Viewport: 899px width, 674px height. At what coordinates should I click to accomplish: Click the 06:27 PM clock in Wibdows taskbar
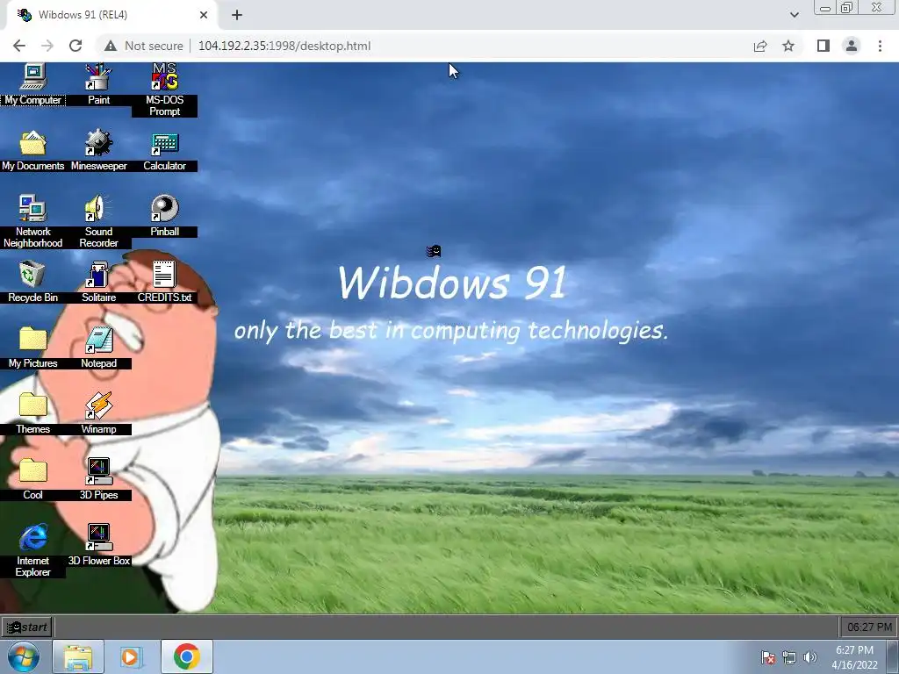pyautogui.click(x=868, y=627)
